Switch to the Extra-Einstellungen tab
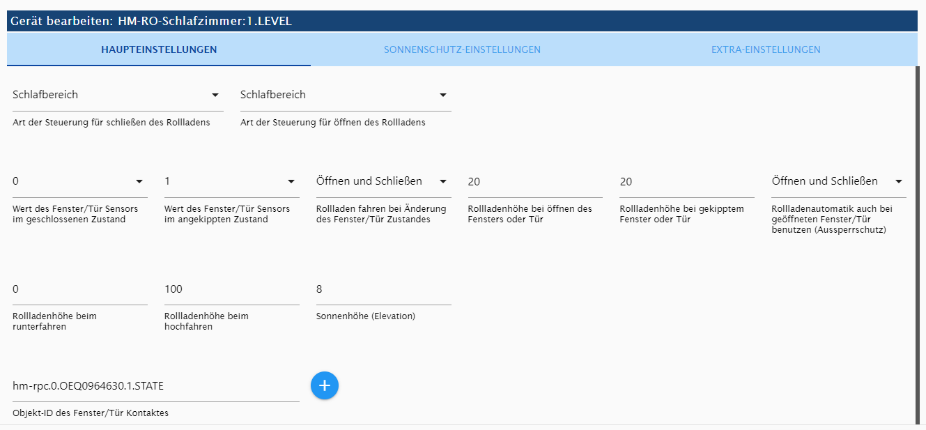The width and height of the screenshot is (926, 430). click(x=765, y=49)
